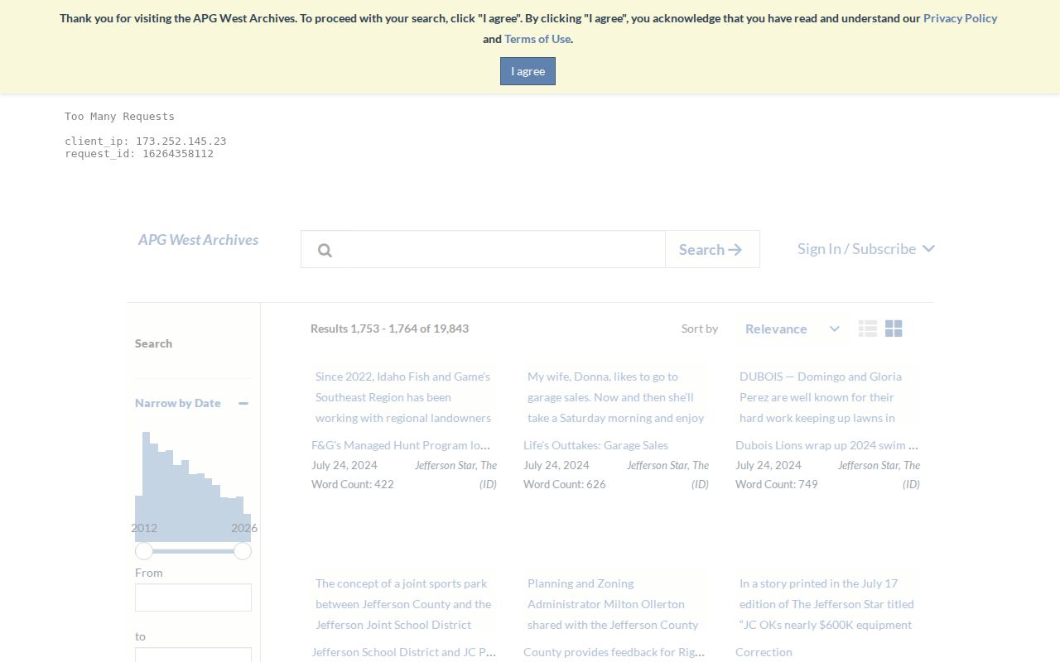Expand Sign In / Subscribe menu

(866, 248)
